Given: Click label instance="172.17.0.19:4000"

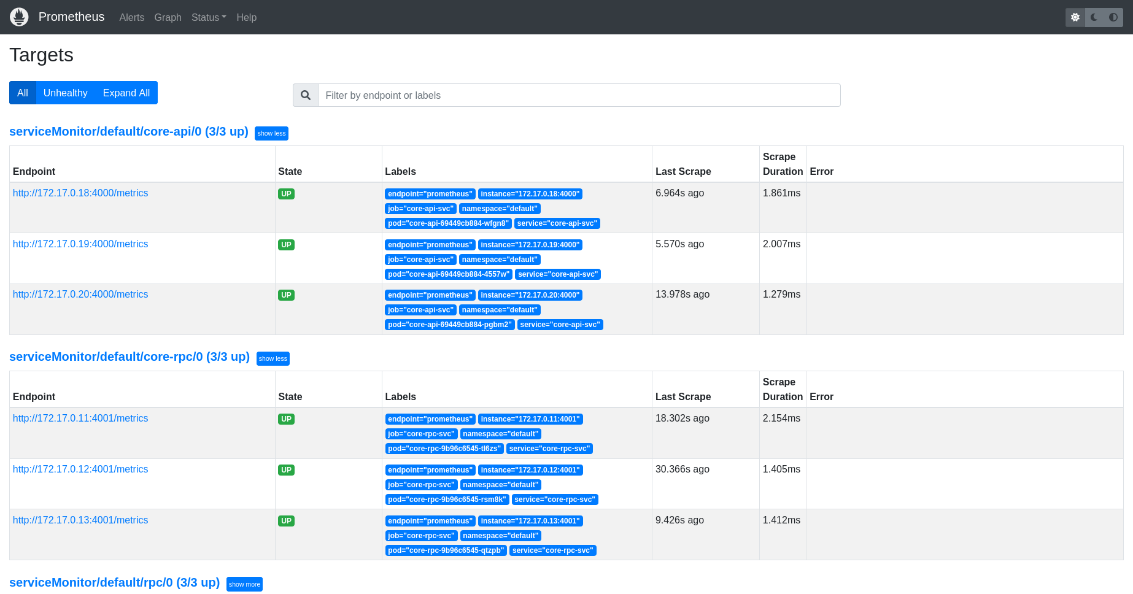Looking at the screenshot, I should [x=530, y=245].
